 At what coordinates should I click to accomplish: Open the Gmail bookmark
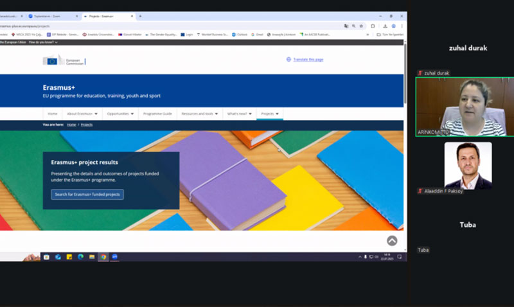pos(258,35)
